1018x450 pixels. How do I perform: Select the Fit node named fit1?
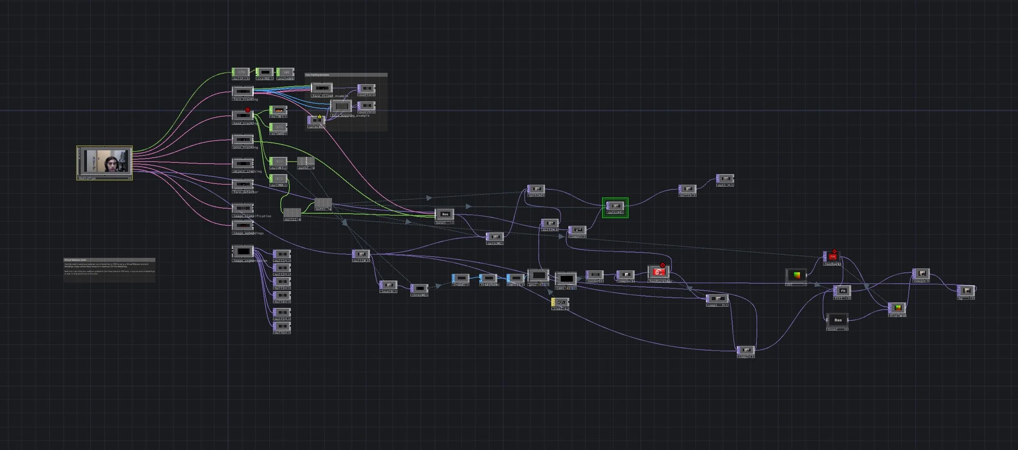click(x=843, y=291)
